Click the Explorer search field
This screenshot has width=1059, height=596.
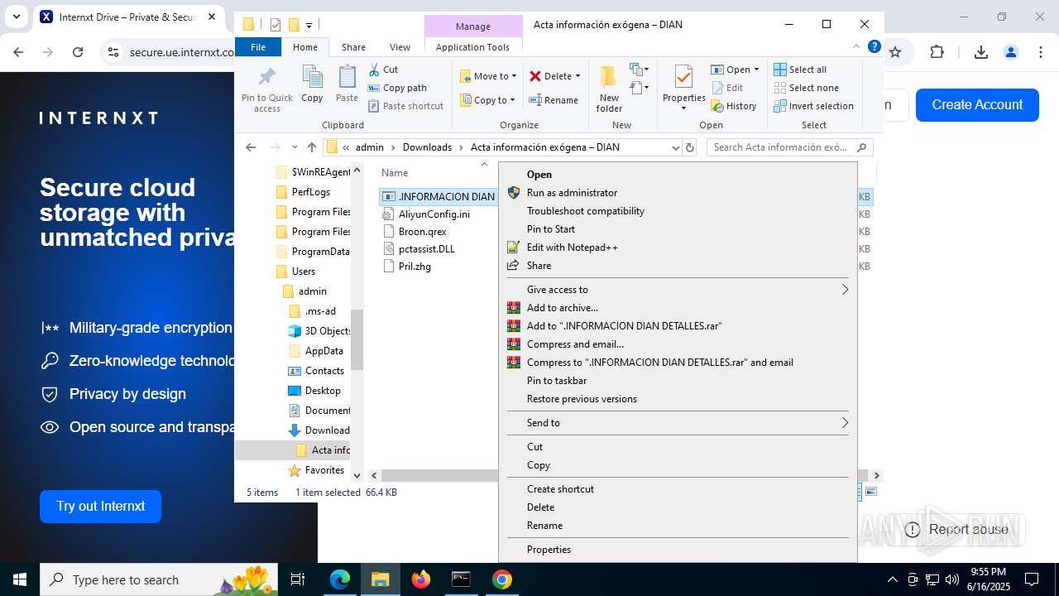791,147
